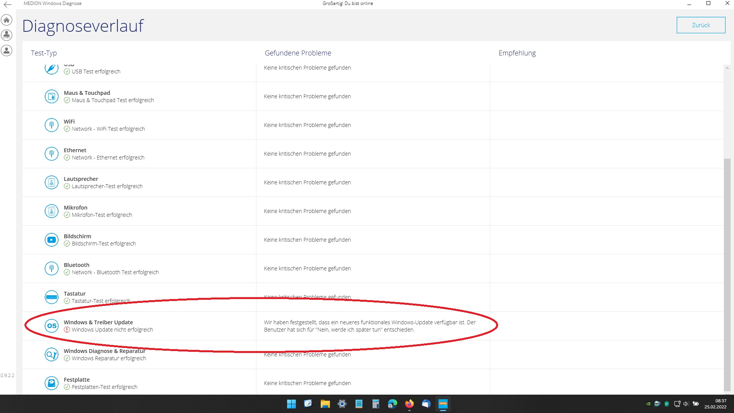This screenshot has width=734, height=413.
Task: Open the volume control in the system tray
Action: click(x=685, y=404)
